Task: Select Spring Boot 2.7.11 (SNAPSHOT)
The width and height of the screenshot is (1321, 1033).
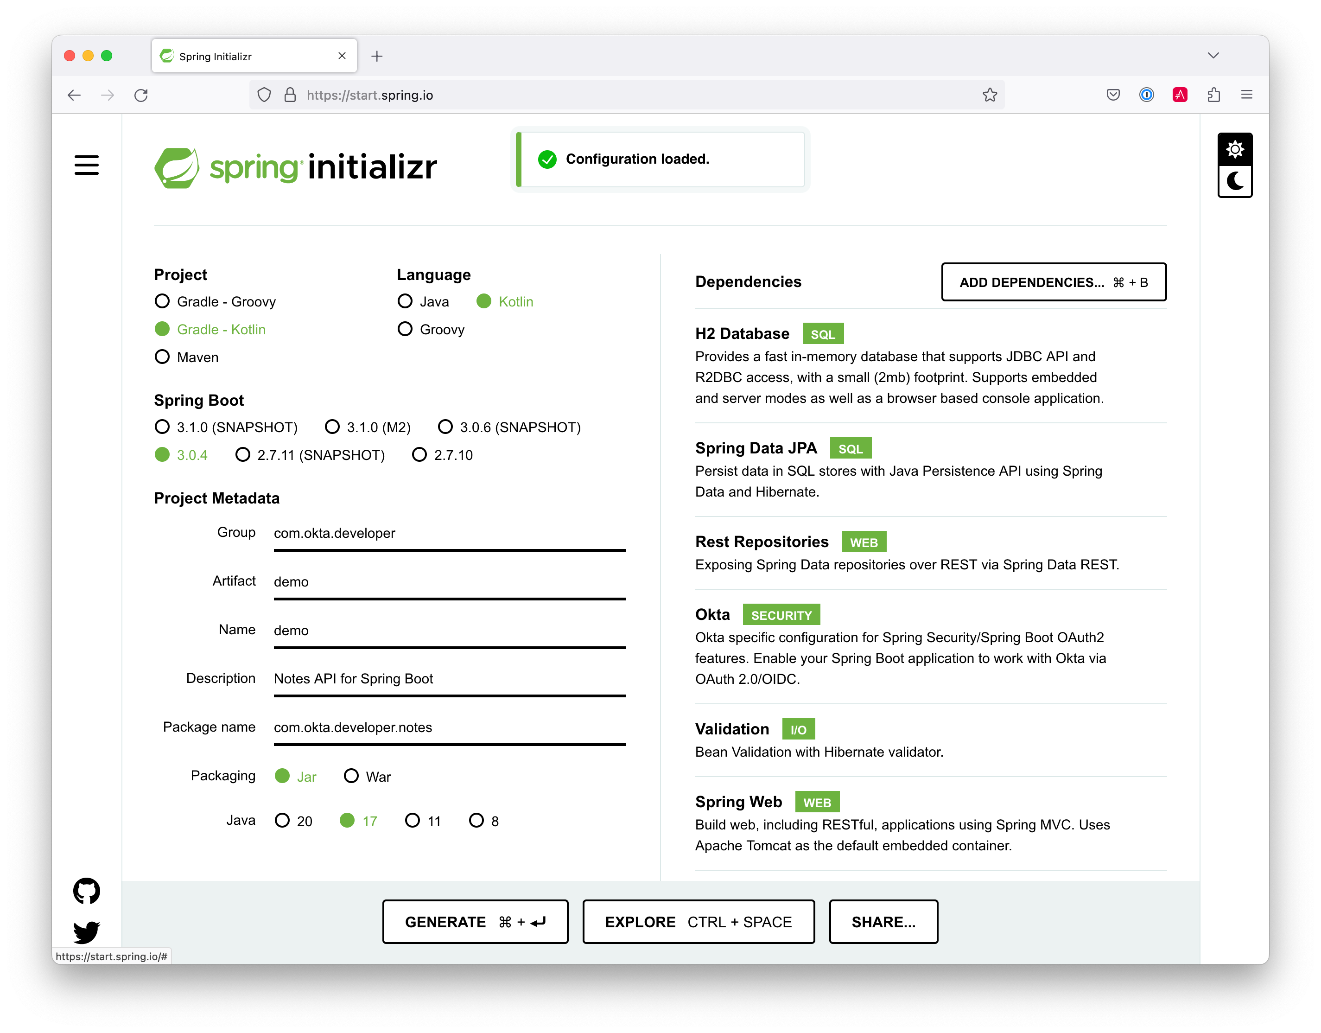Action: pos(310,455)
